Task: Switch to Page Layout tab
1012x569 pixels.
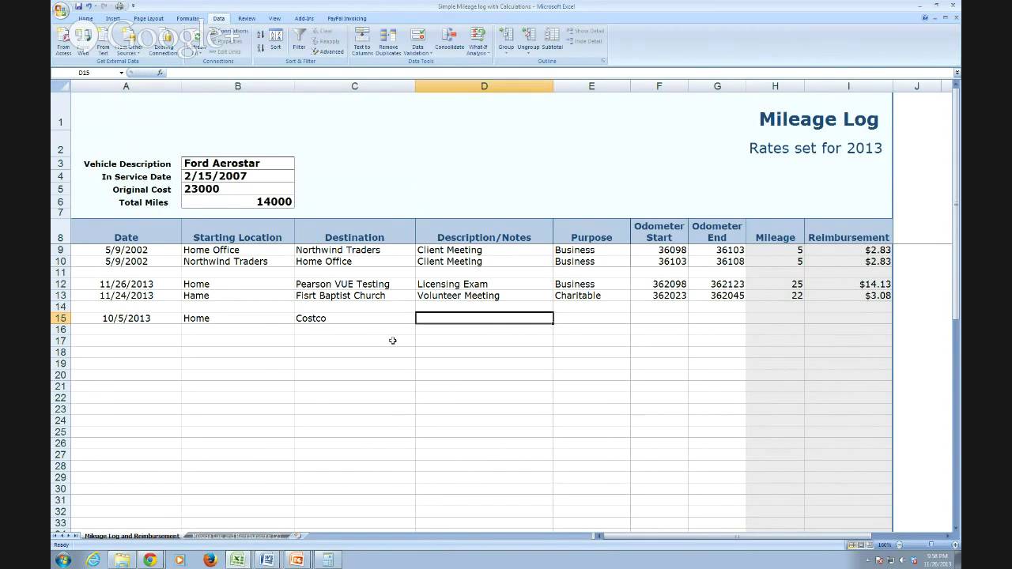Action: point(149,18)
